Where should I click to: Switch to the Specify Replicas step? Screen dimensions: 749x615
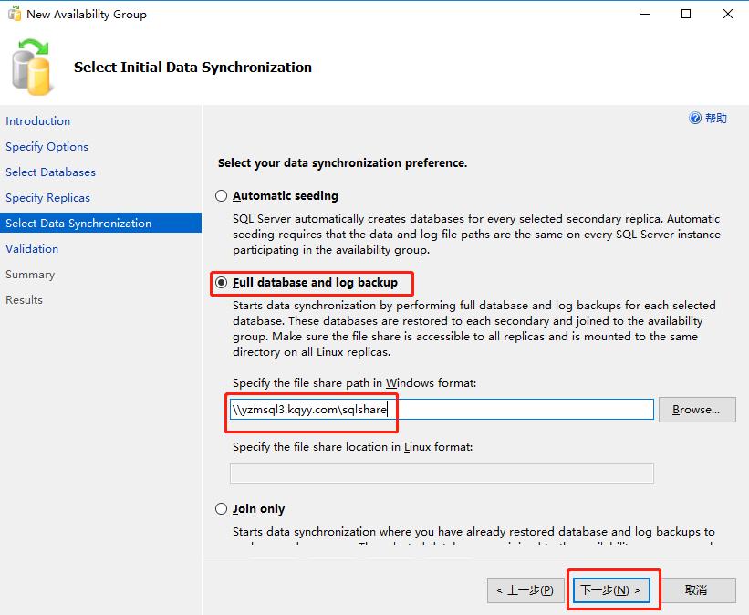47,198
